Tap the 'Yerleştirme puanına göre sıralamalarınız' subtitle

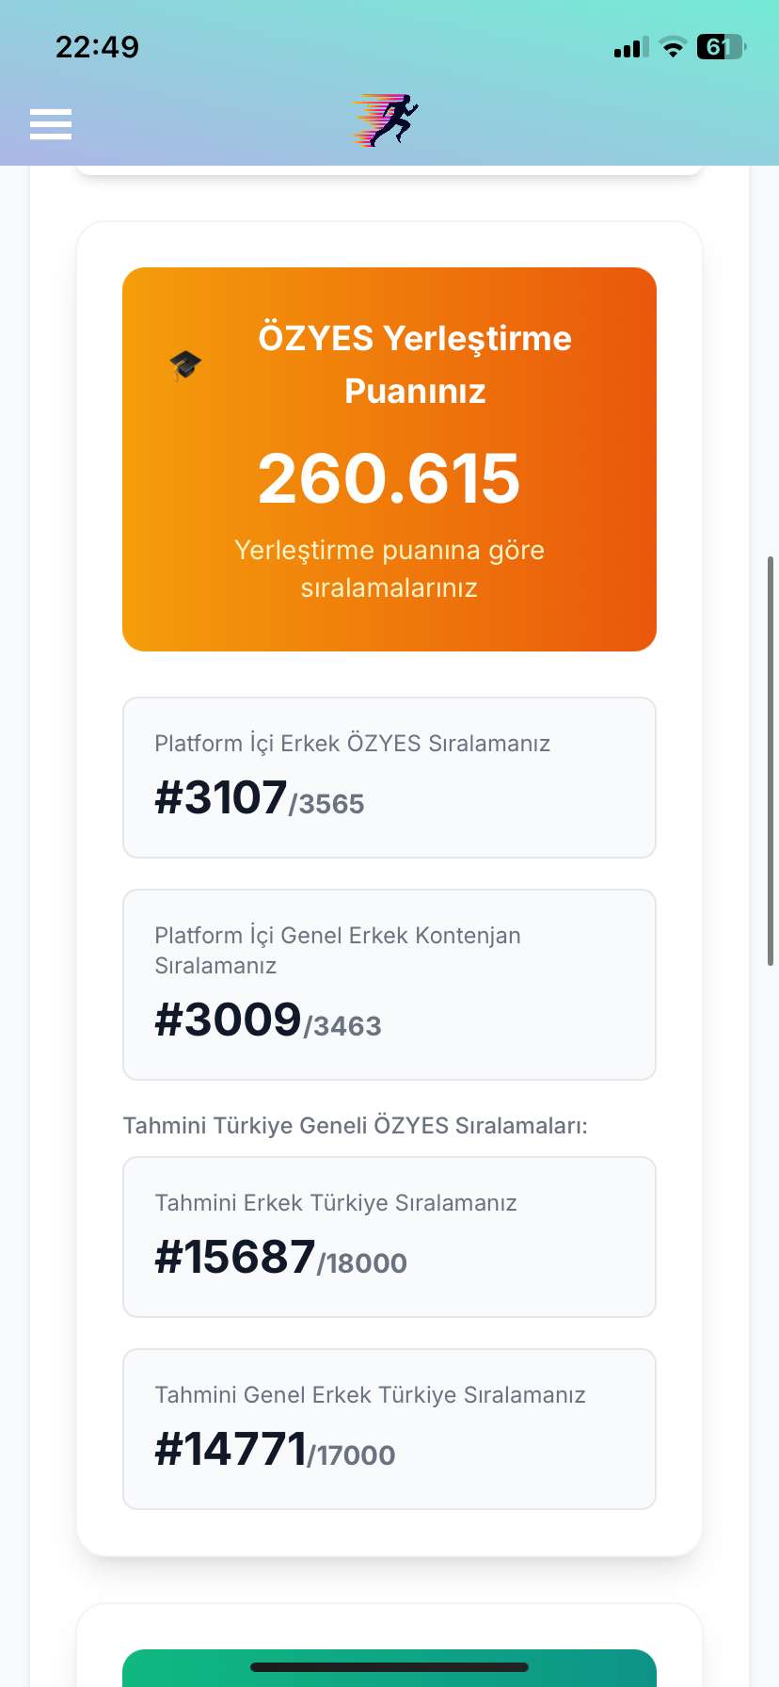click(389, 569)
